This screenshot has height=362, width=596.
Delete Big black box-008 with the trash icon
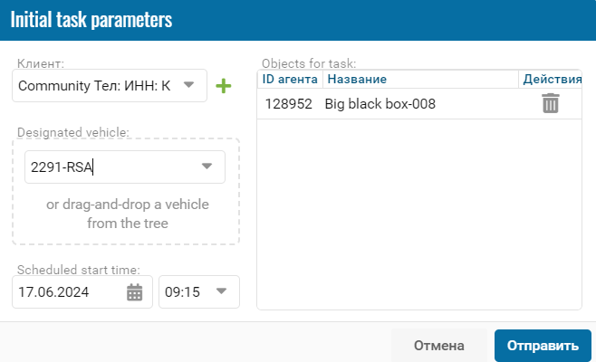tap(550, 103)
